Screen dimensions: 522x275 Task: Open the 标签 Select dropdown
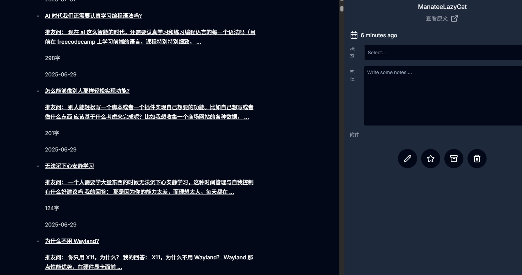click(x=443, y=53)
